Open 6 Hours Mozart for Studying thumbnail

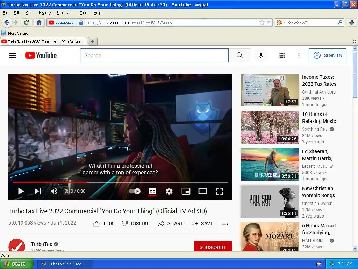pyautogui.click(x=270, y=237)
